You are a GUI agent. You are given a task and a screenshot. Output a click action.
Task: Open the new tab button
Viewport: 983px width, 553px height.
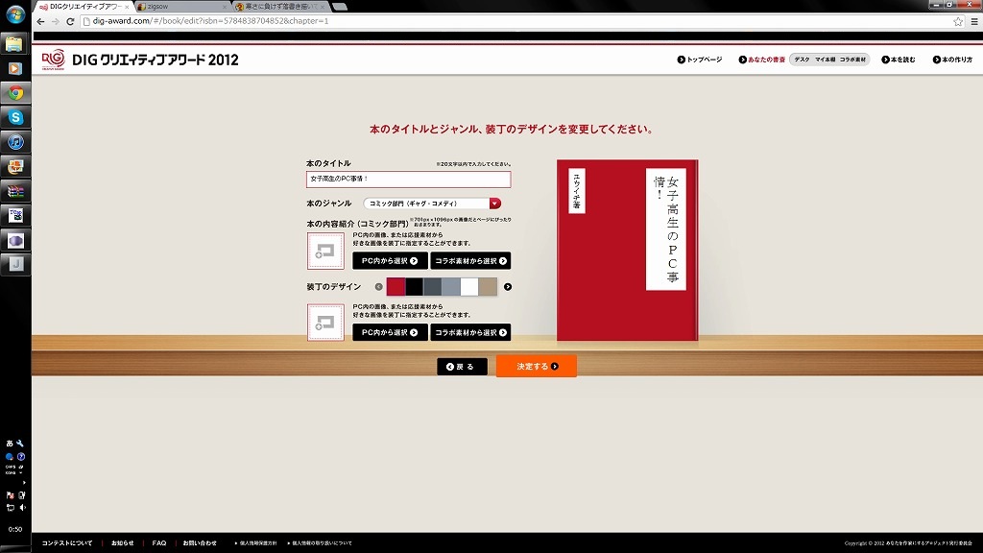339,7
